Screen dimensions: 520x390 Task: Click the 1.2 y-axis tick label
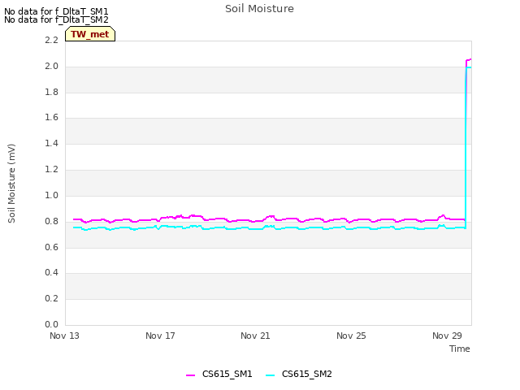click(x=52, y=169)
